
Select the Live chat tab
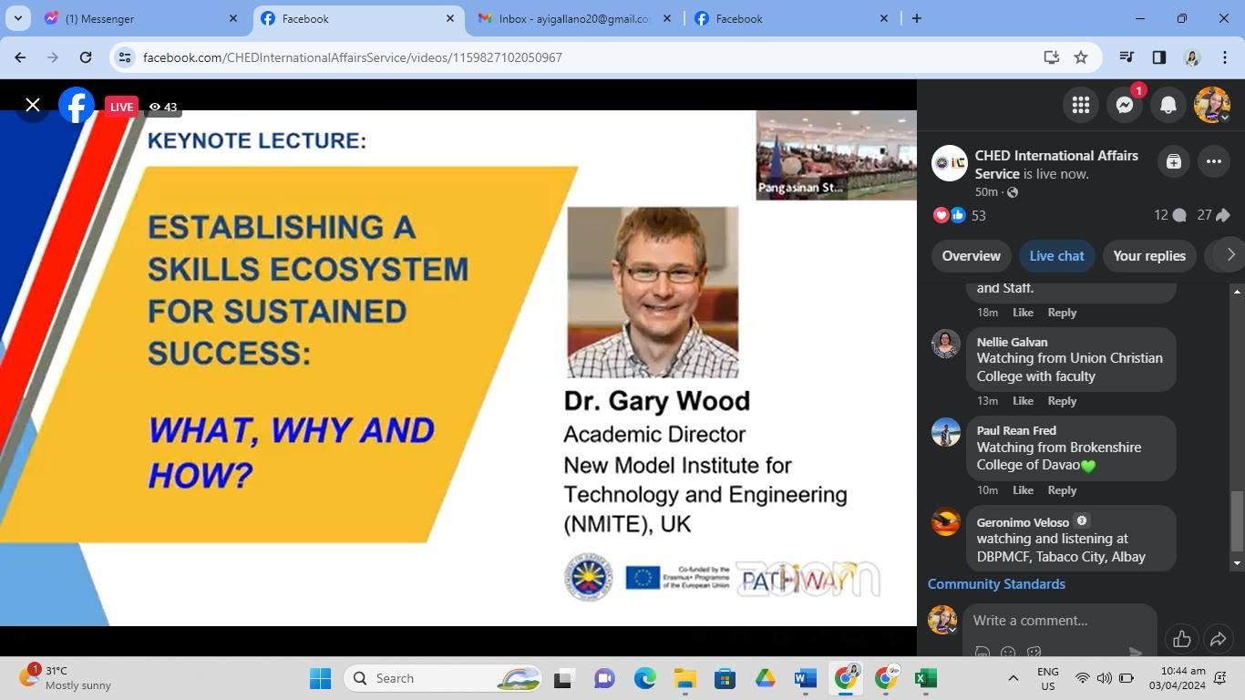coord(1056,256)
